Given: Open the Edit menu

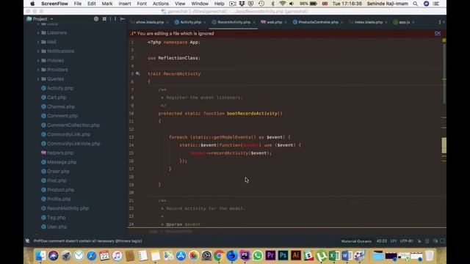Looking at the screenshot, I should pyautogui.click(x=91, y=4).
